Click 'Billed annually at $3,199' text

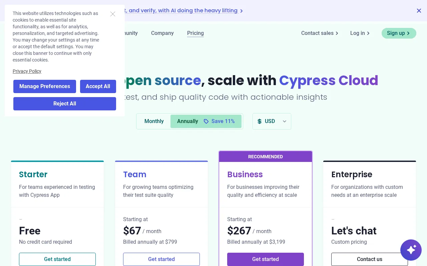pos(256,242)
